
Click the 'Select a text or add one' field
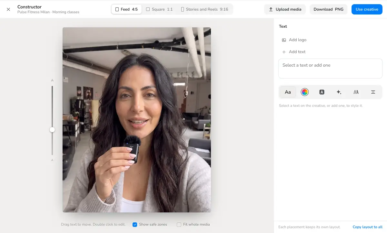330,69
